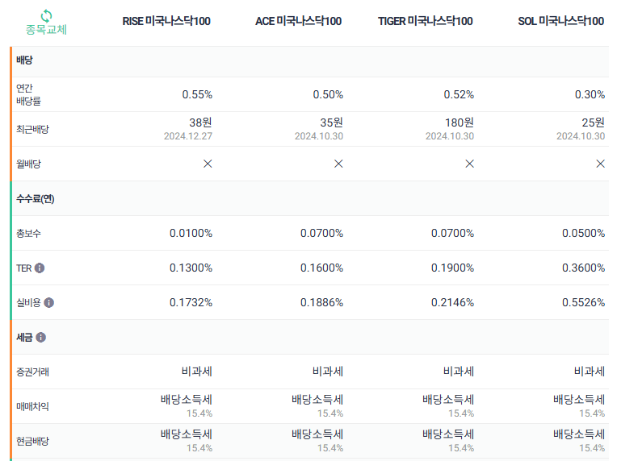617x461 pixels.
Task: Select RISE 미국나스닥100 column header
Action: [x=166, y=21]
